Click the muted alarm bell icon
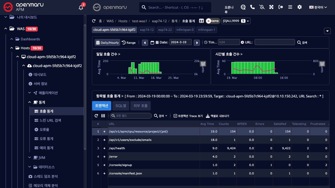The width and height of the screenshot is (335, 188). [262, 7]
